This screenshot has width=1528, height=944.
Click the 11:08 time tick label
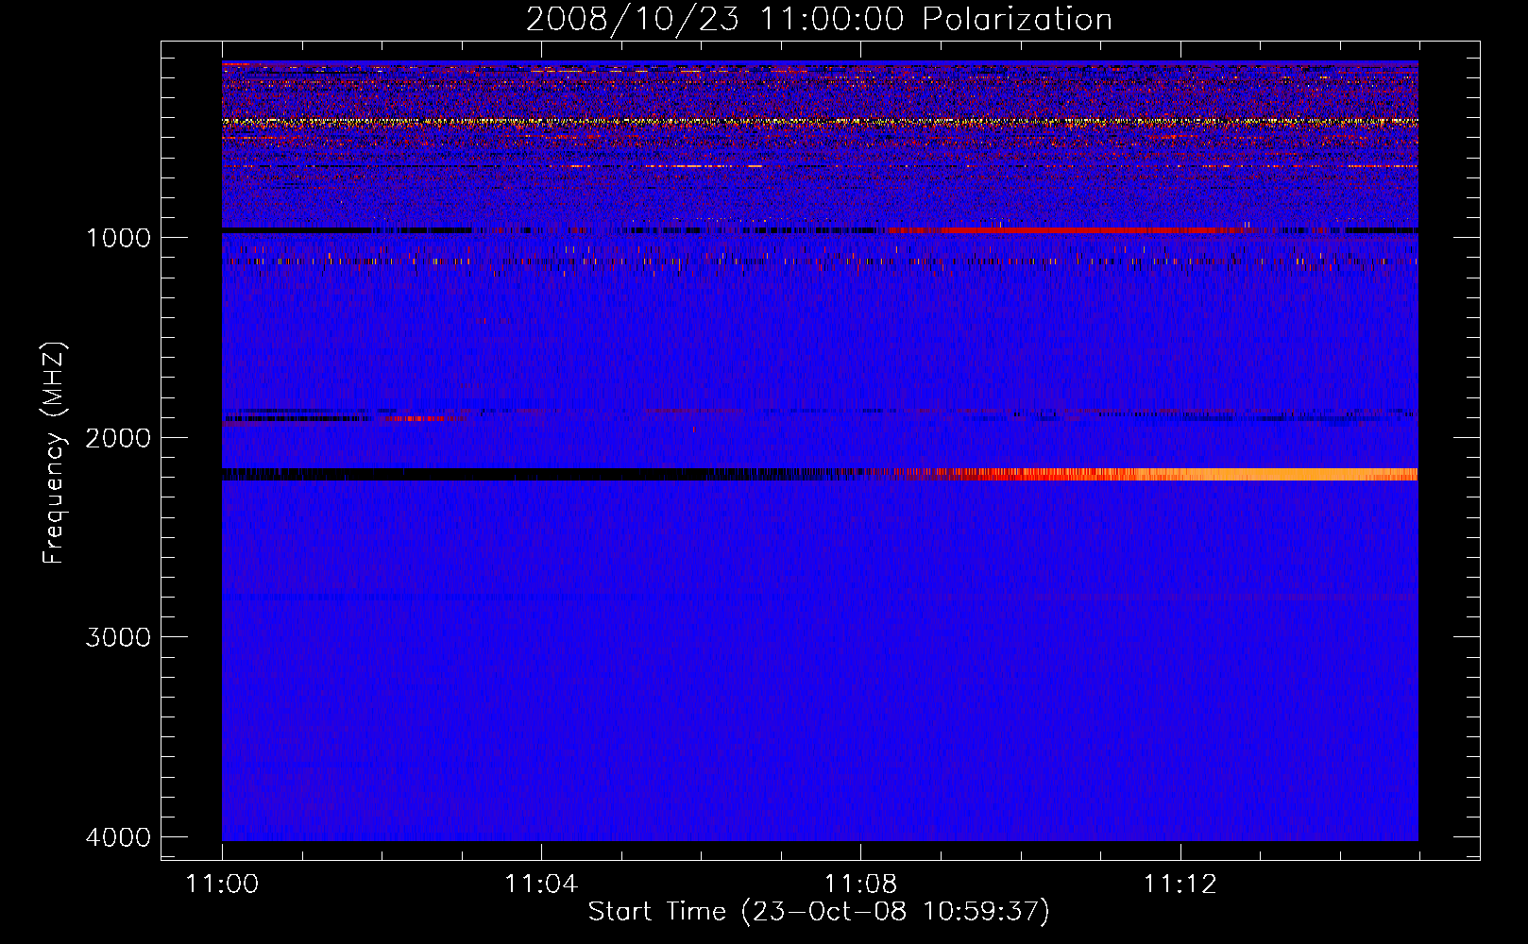(860, 885)
